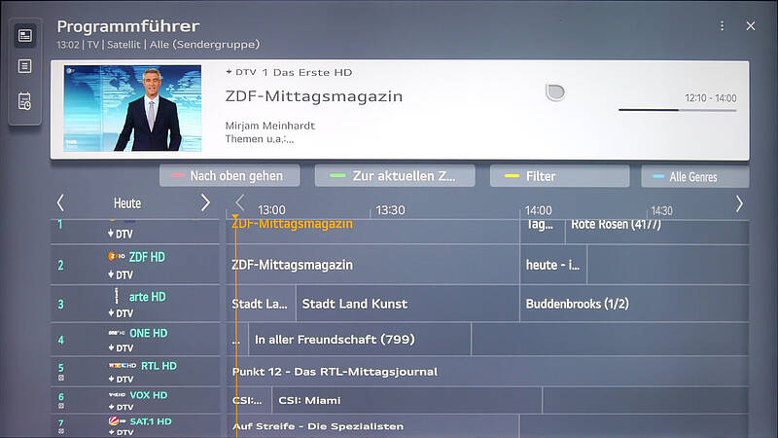Click the RTL HD channel logo icon
Screen dimensions: 778x438
tap(123, 366)
